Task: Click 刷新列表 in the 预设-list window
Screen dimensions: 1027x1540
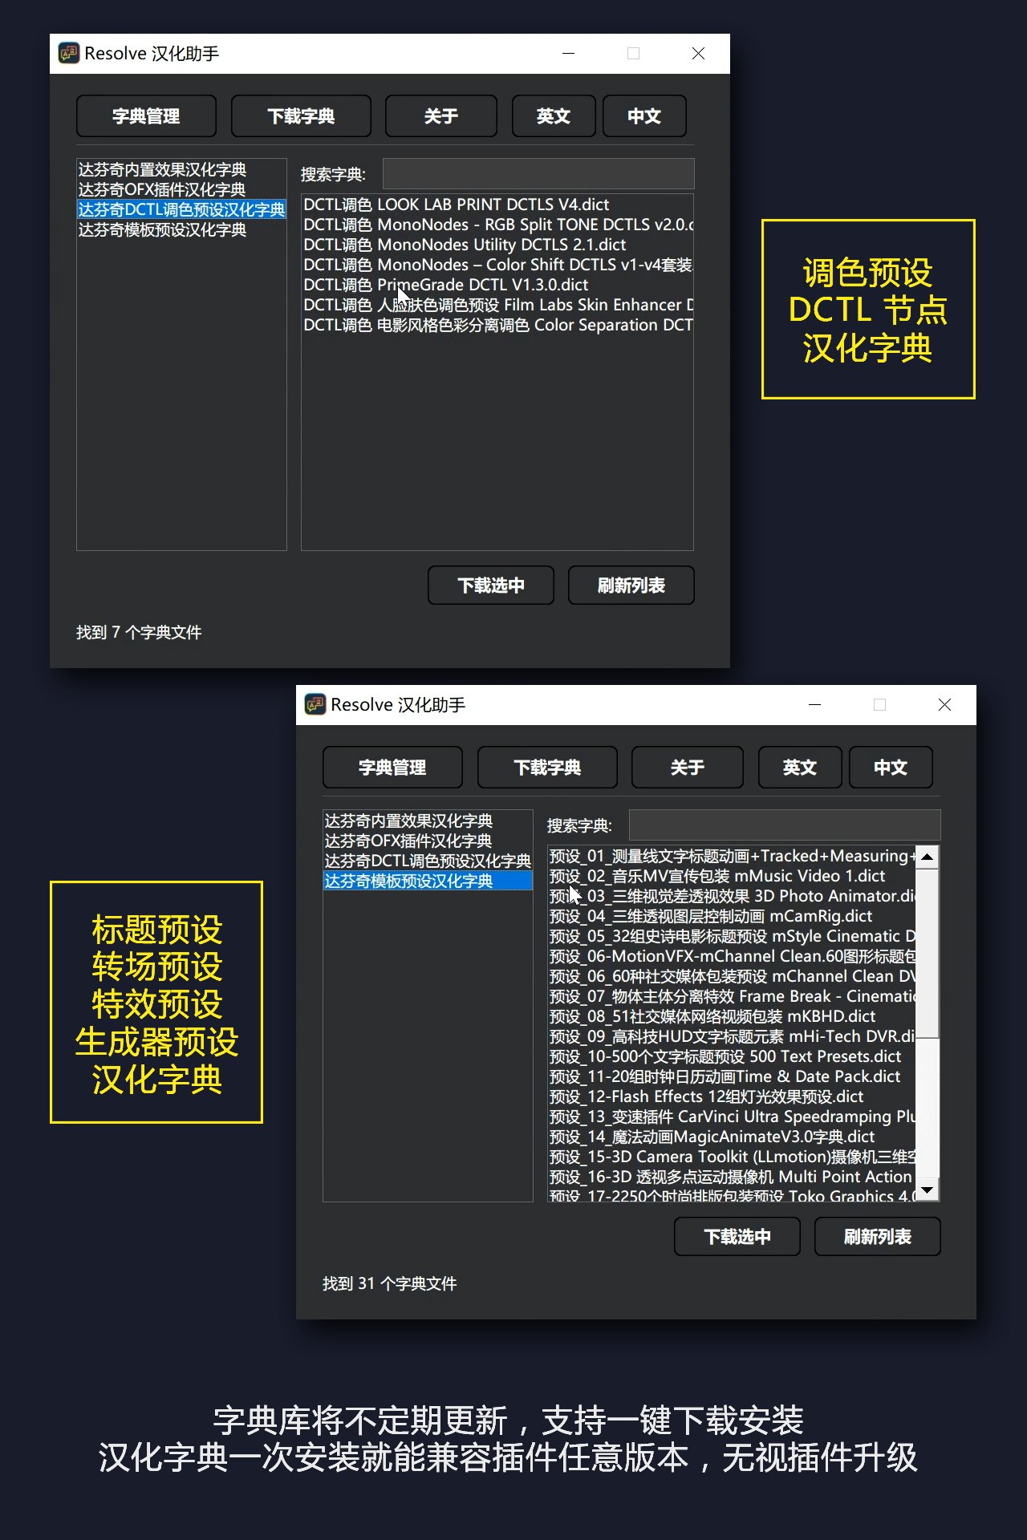Action: (x=878, y=1237)
